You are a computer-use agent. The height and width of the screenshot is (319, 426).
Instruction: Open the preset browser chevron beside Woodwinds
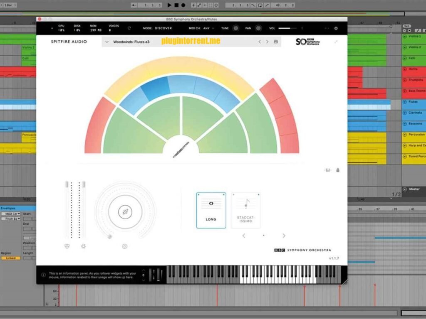107,42
